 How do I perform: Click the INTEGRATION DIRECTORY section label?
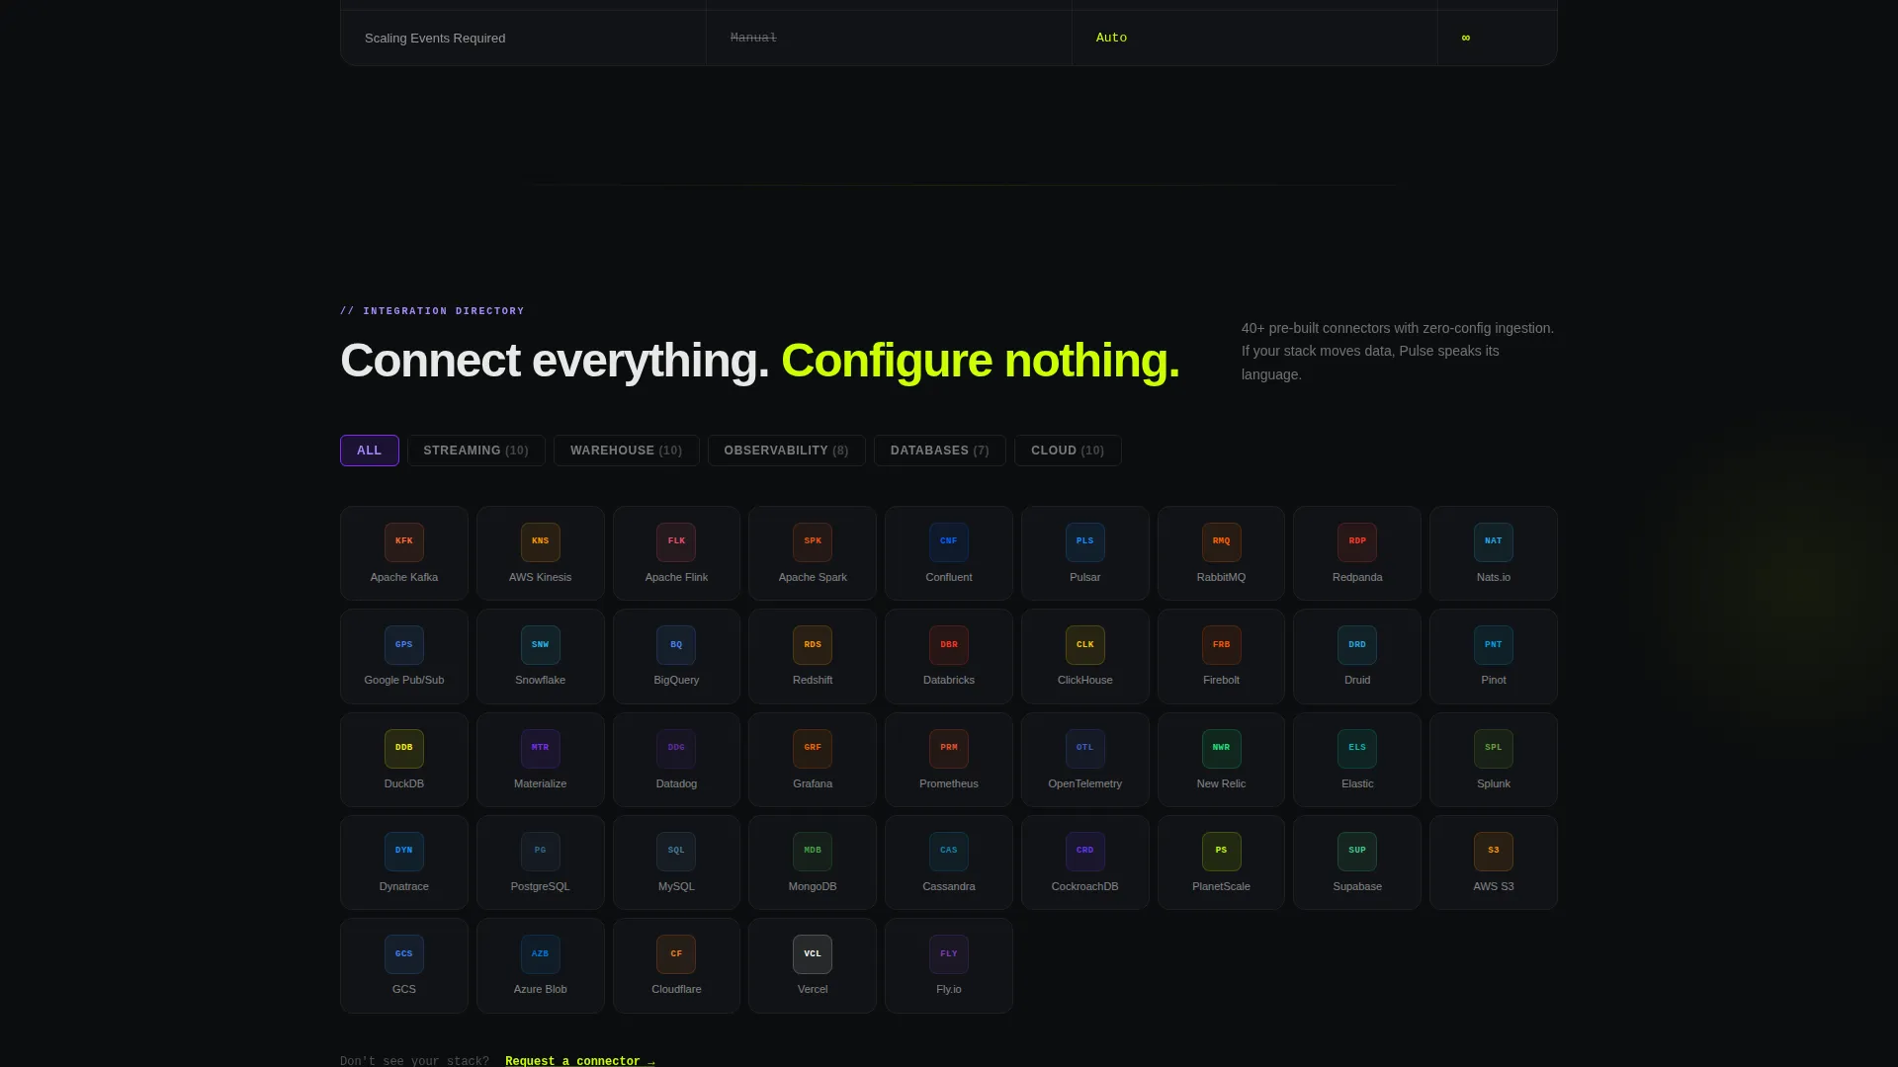coord(432,311)
